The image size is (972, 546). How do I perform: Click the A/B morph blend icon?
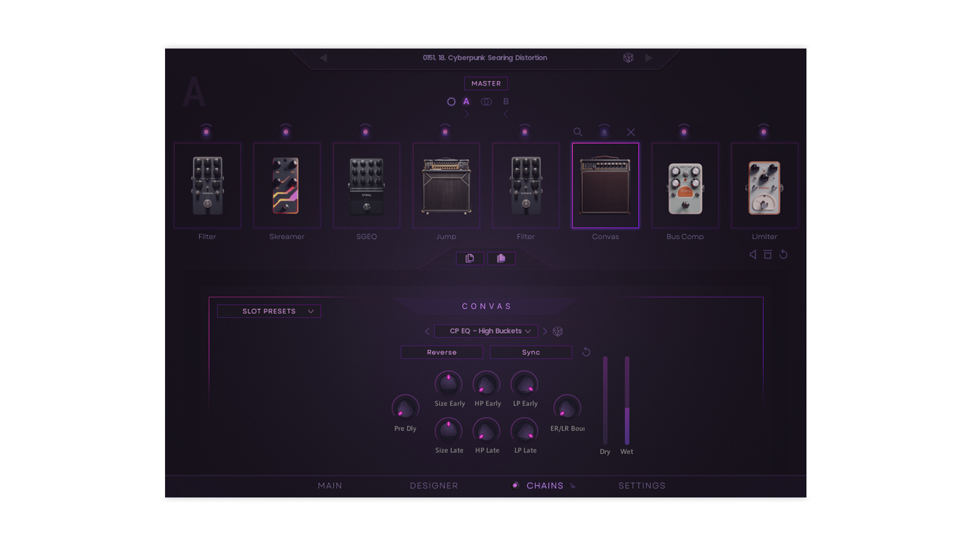coord(486,101)
